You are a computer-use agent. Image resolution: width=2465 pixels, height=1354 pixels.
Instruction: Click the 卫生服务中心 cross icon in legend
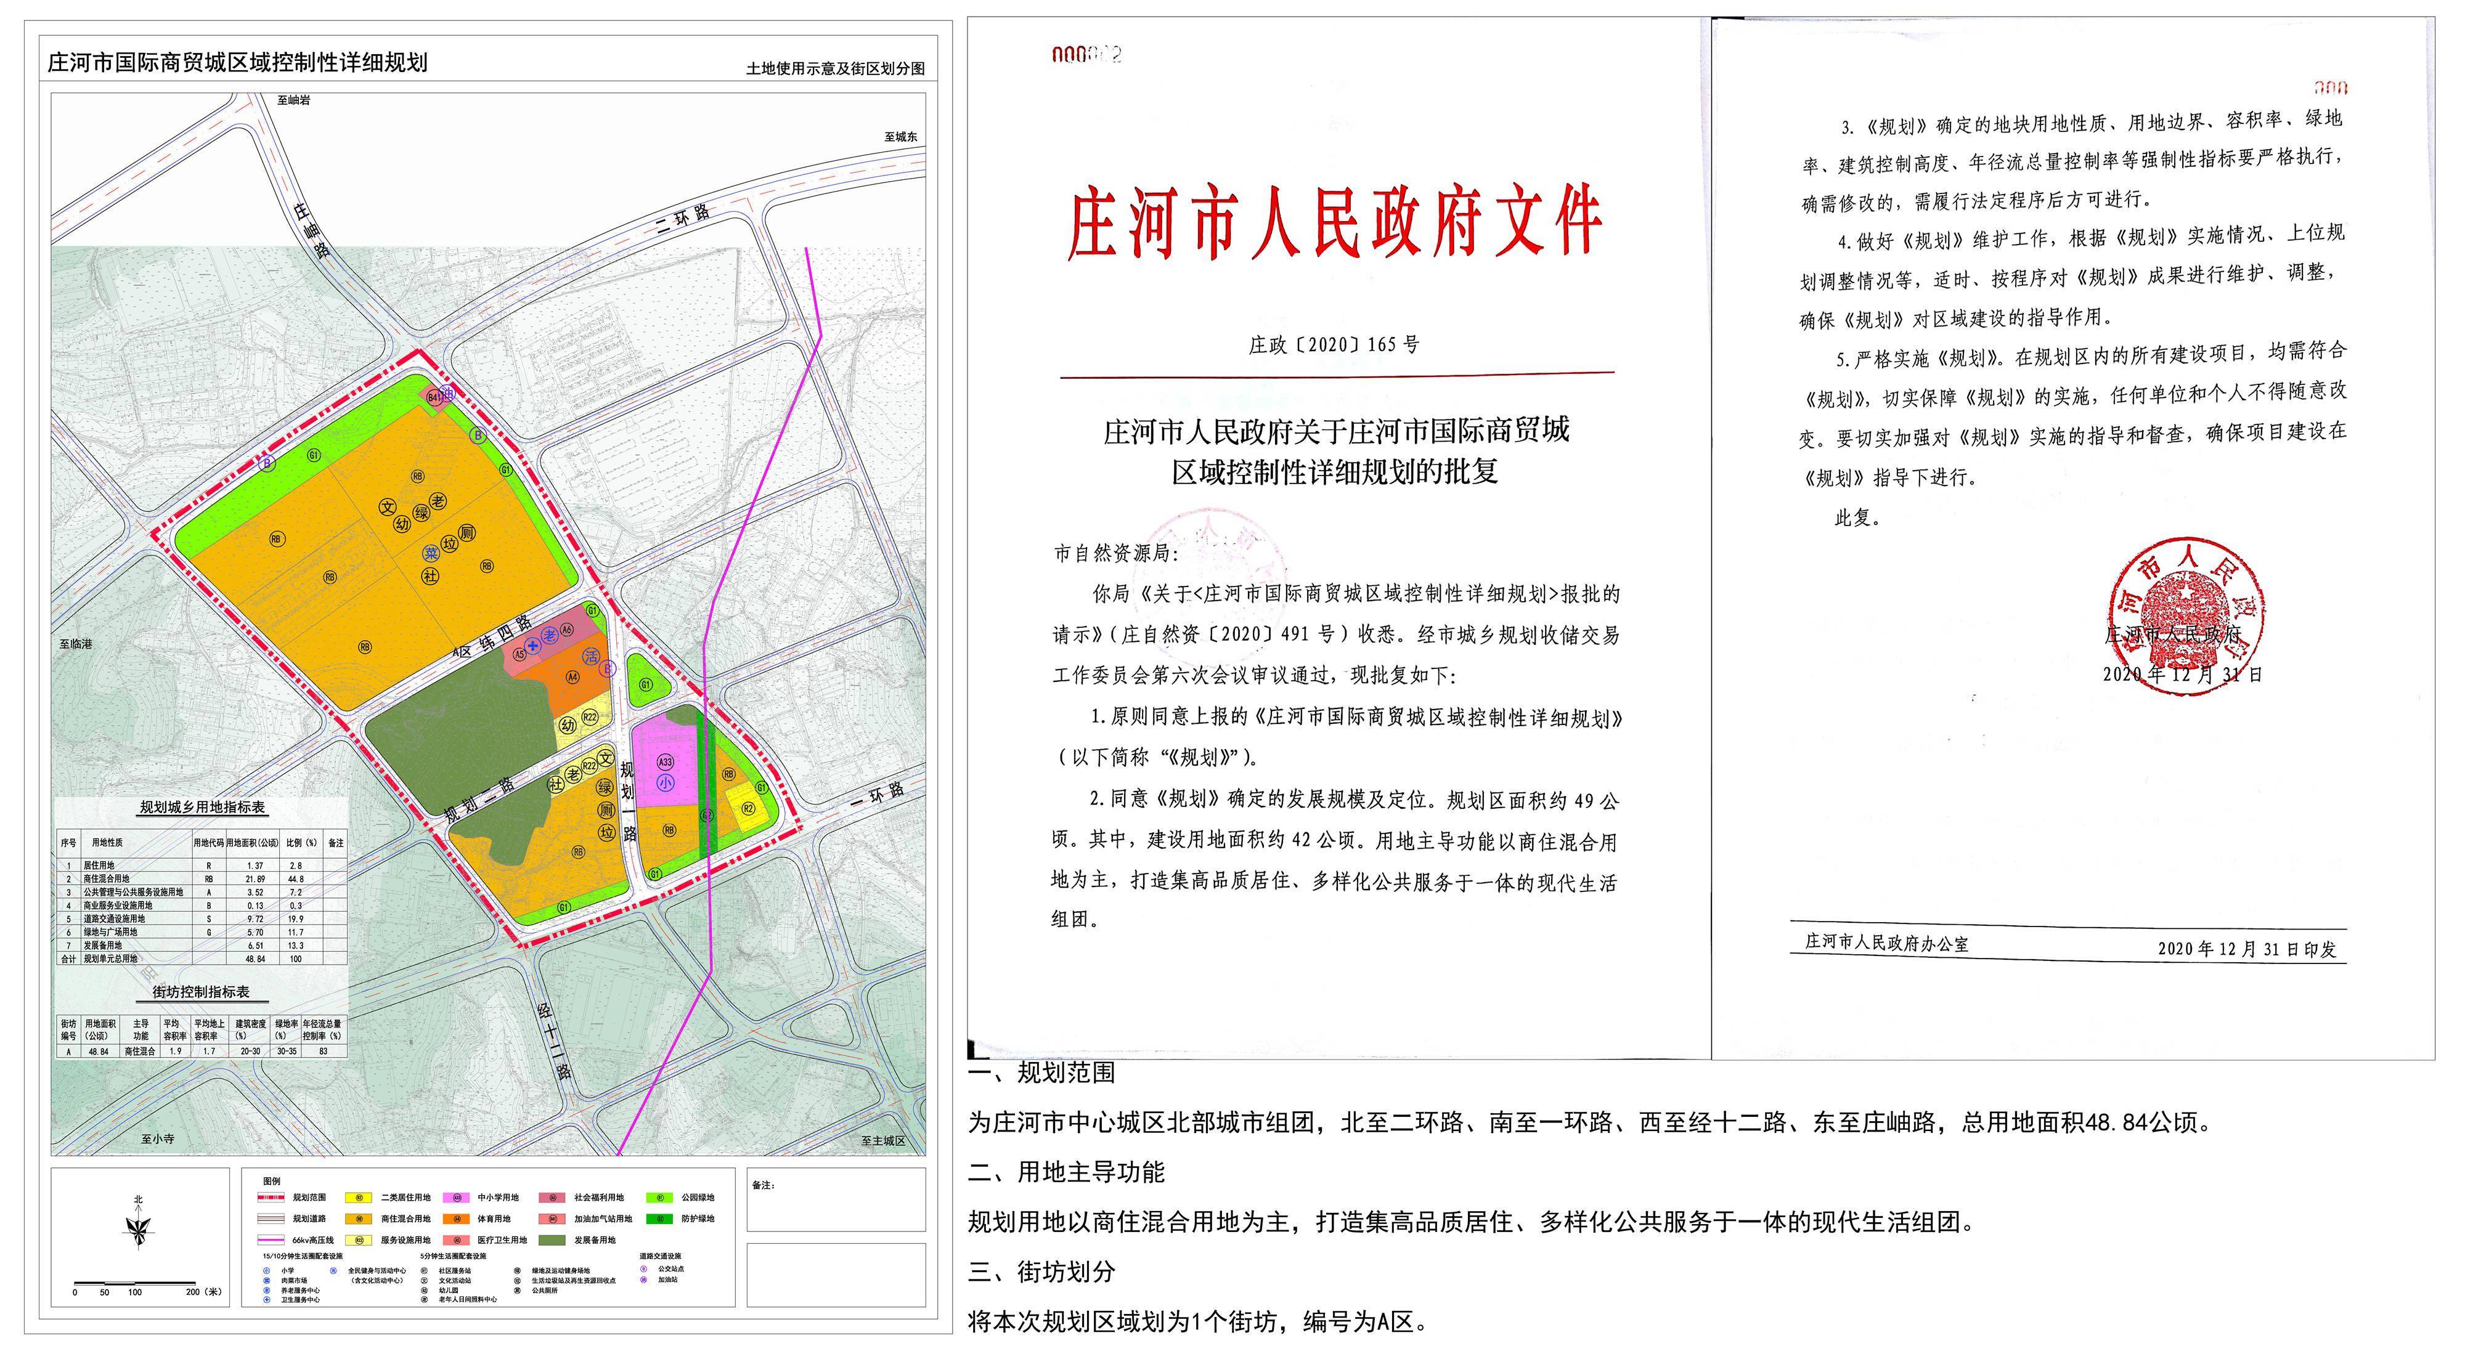[x=267, y=1300]
